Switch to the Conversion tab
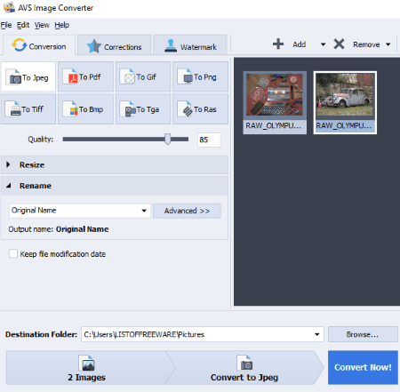 pos(39,45)
